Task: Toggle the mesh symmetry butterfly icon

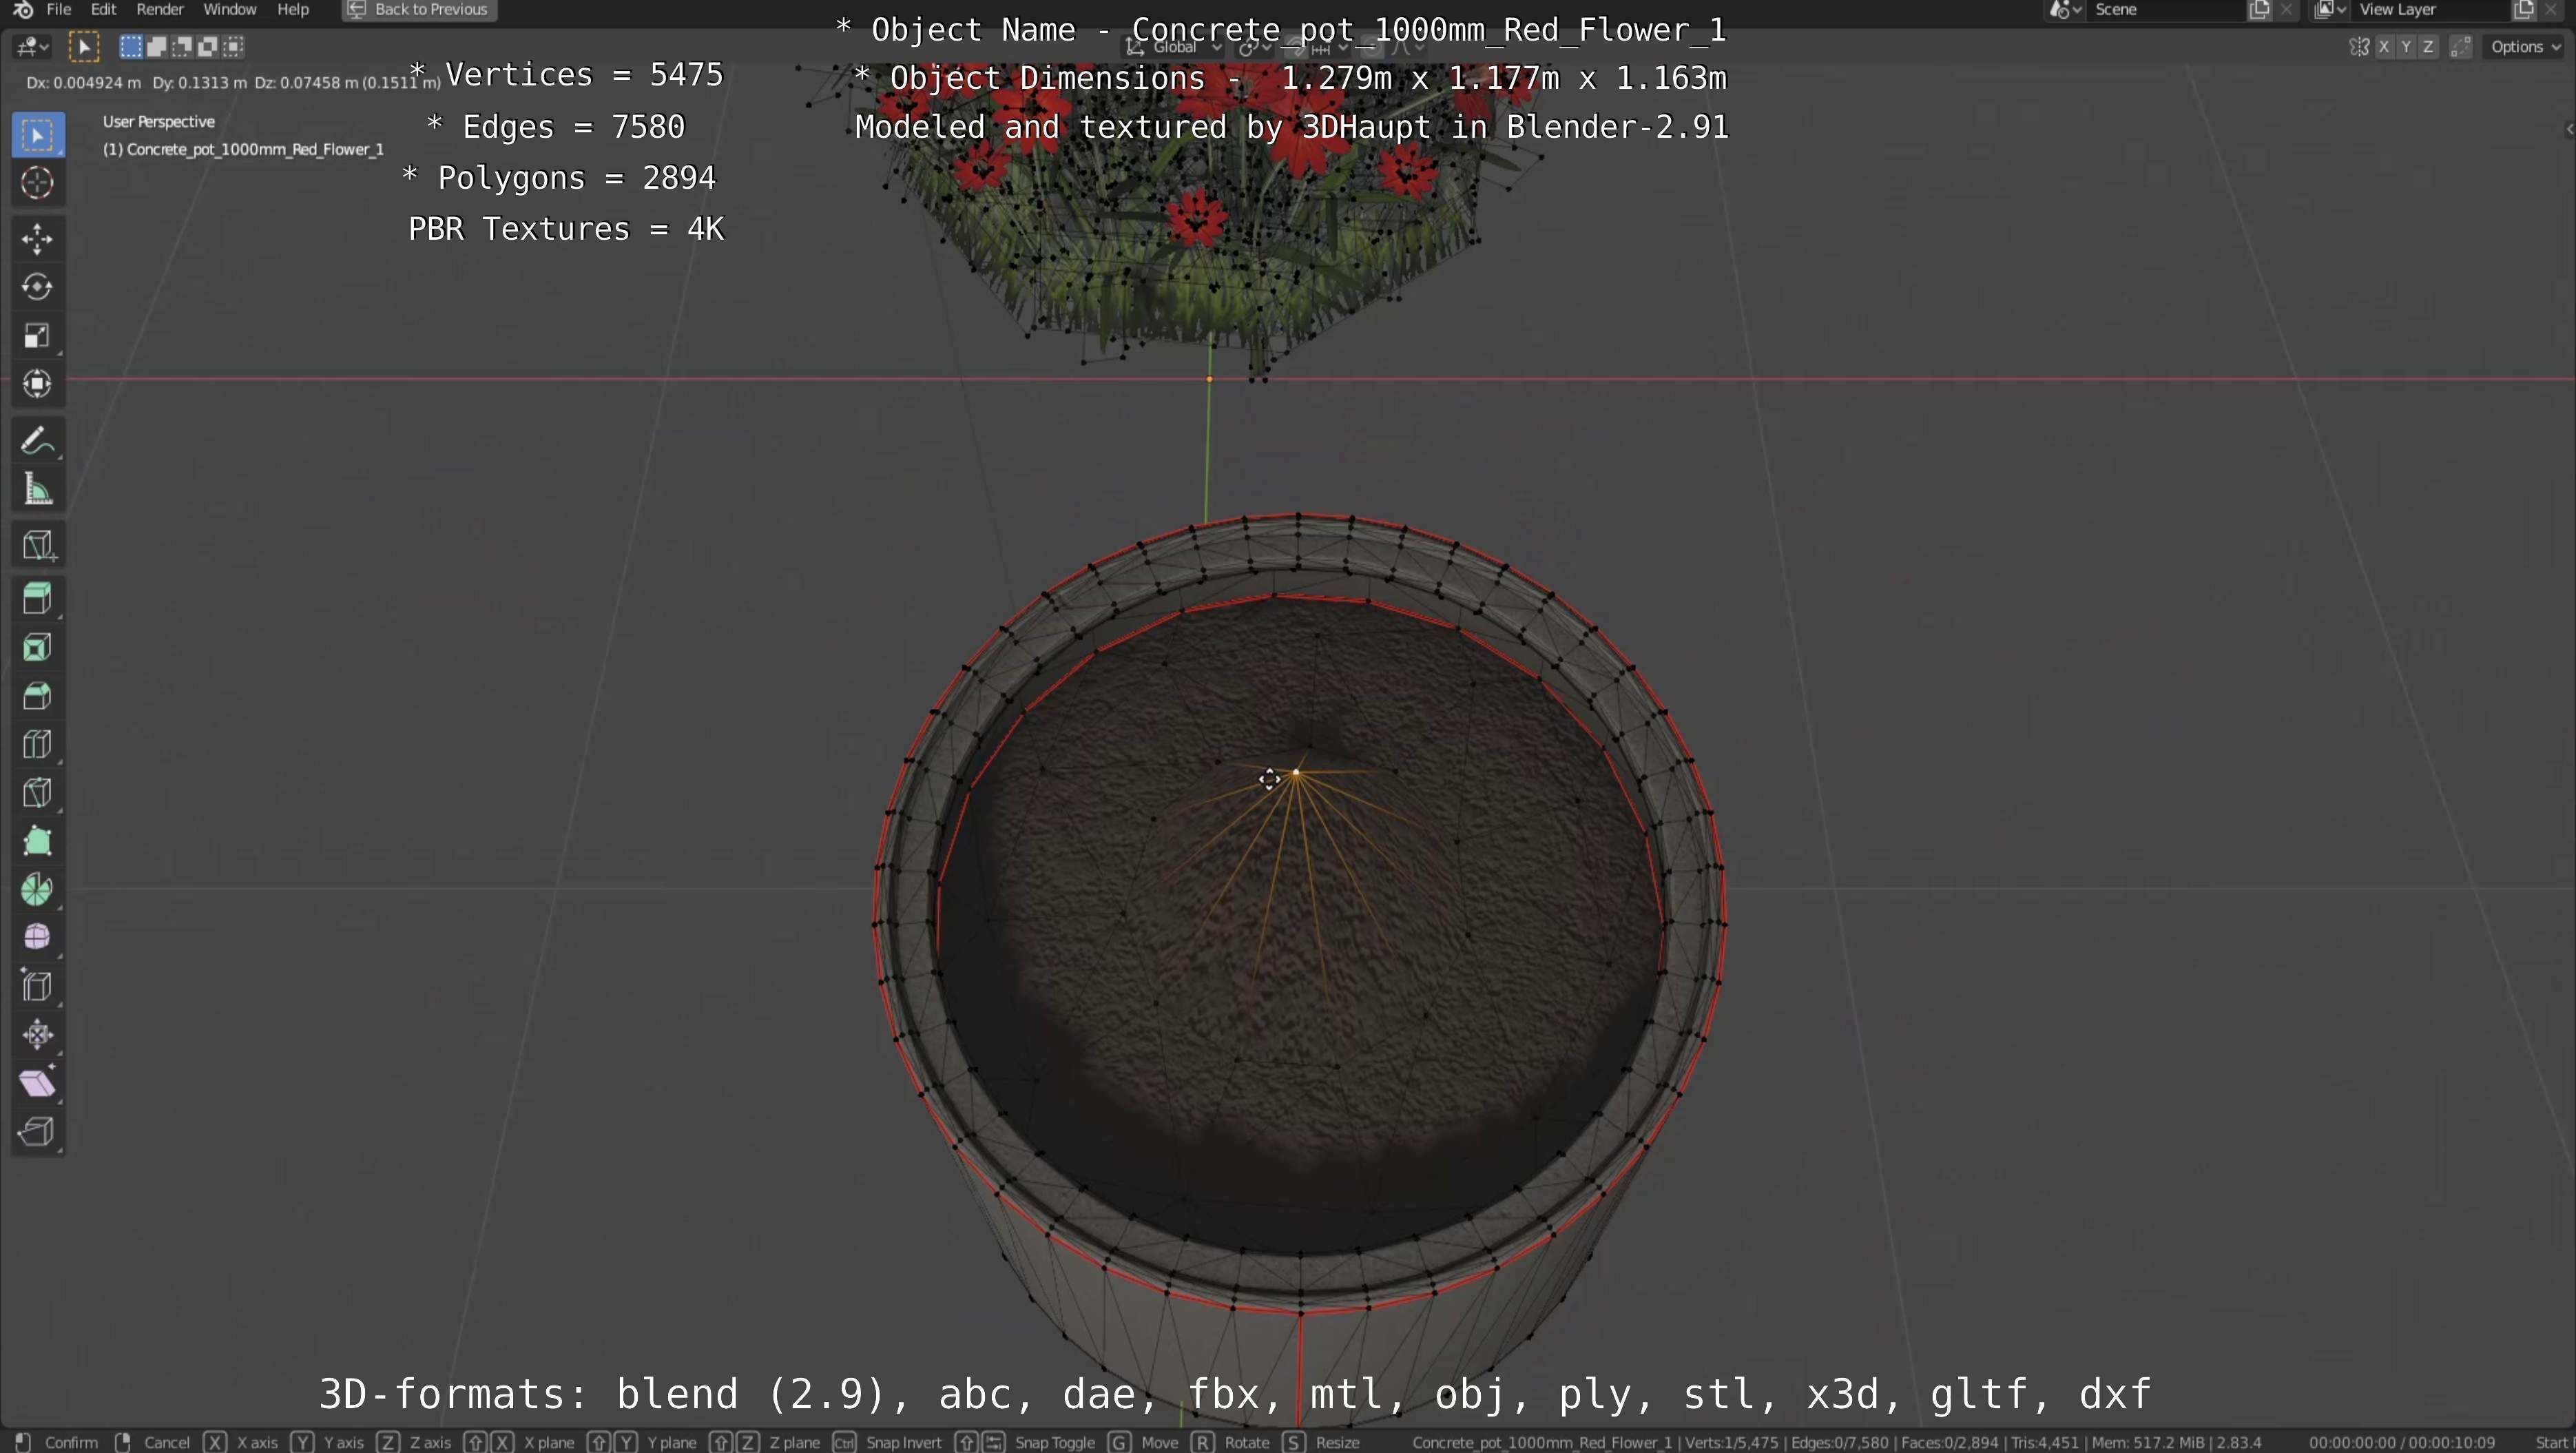Action: [2359, 47]
